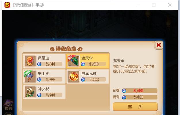The height and width of the screenshot is (115, 180).
Task: Click the 1,600 price of 劈山斧
Action: click(x=51, y=79)
